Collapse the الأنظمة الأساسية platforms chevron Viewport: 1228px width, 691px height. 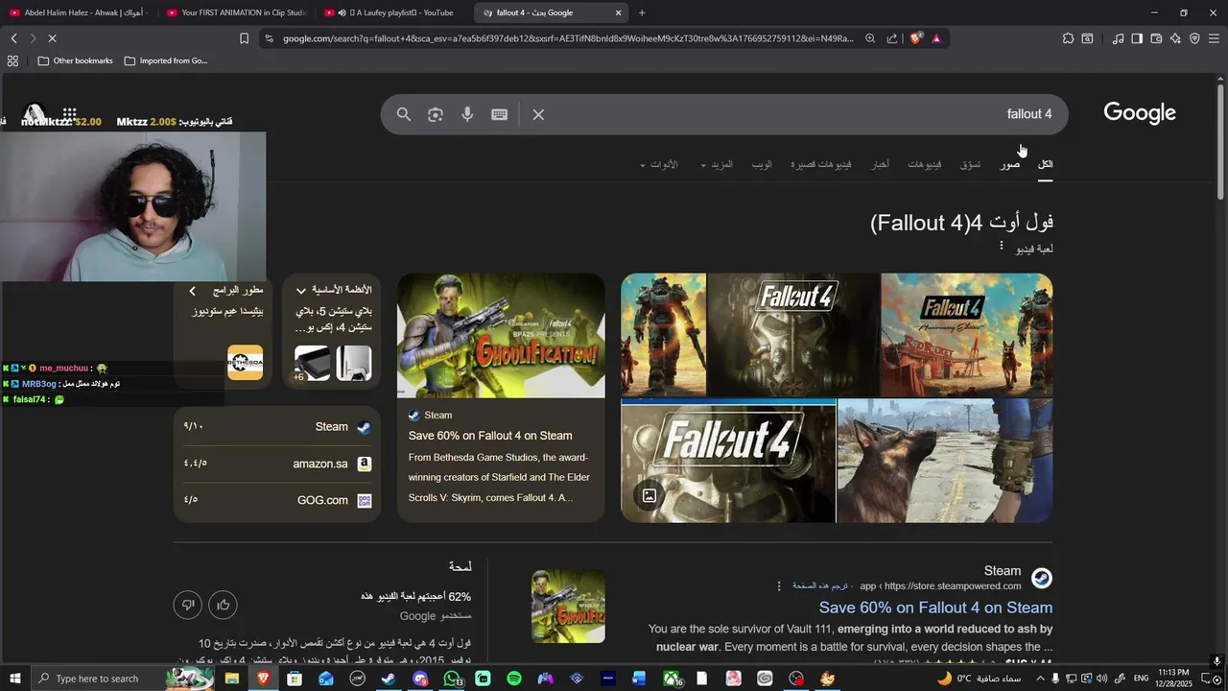(301, 290)
